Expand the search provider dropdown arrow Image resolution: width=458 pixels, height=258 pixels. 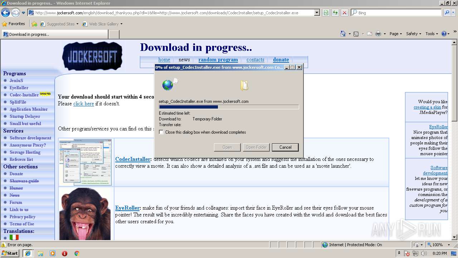(454, 13)
